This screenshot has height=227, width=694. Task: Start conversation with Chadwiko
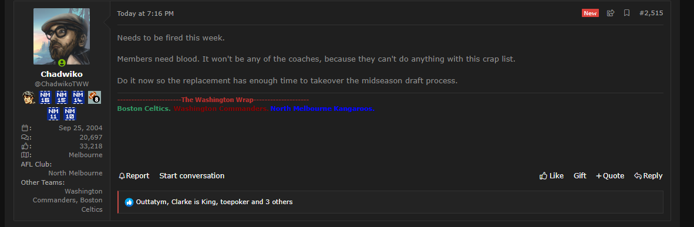pyautogui.click(x=191, y=175)
